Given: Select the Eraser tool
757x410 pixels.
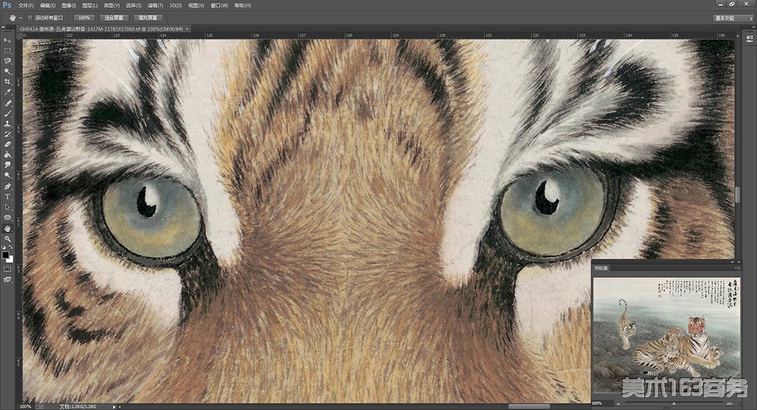Looking at the screenshot, I should click(7, 144).
